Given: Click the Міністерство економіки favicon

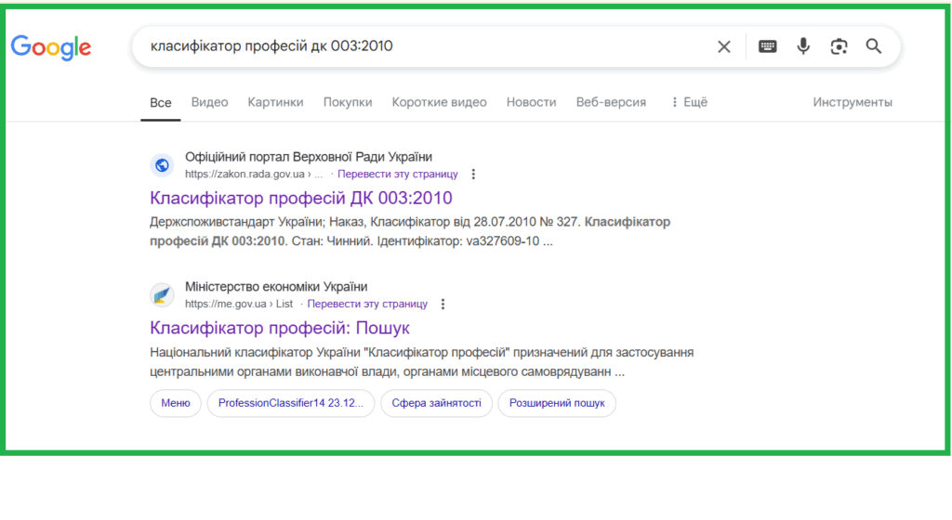Looking at the screenshot, I should 162,294.
